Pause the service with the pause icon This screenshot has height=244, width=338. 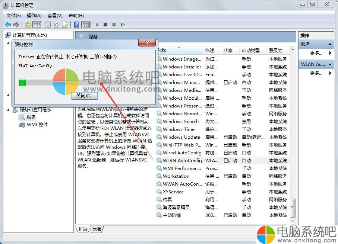pyautogui.click(x=114, y=25)
